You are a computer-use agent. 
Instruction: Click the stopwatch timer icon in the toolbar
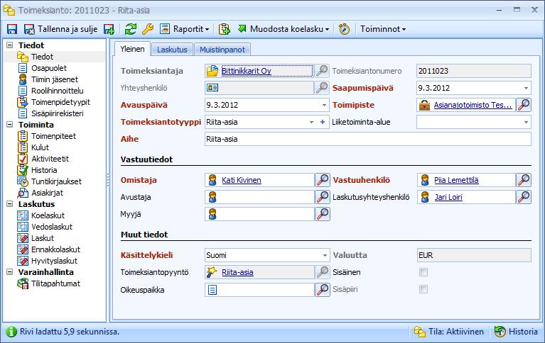(344, 29)
